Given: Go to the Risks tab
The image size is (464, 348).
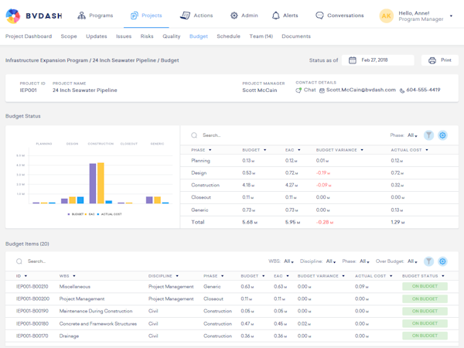Looking at the screenshot, I should click(147, 36).
